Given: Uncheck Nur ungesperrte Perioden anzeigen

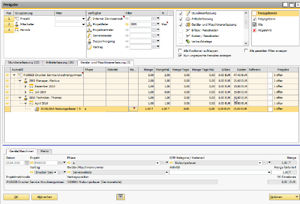Looking at the screenshot, I should pos(180,55).
